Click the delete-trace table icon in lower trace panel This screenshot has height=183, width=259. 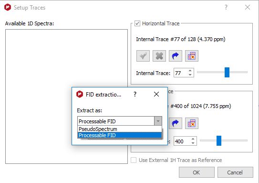[192, 123]
